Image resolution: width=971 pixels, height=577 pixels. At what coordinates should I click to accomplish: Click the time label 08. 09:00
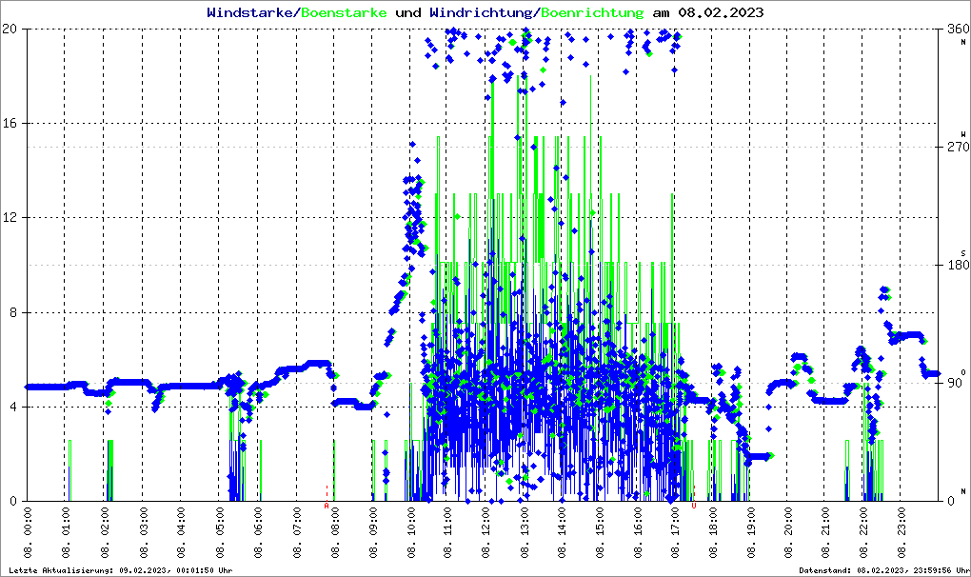coord(372,533)
